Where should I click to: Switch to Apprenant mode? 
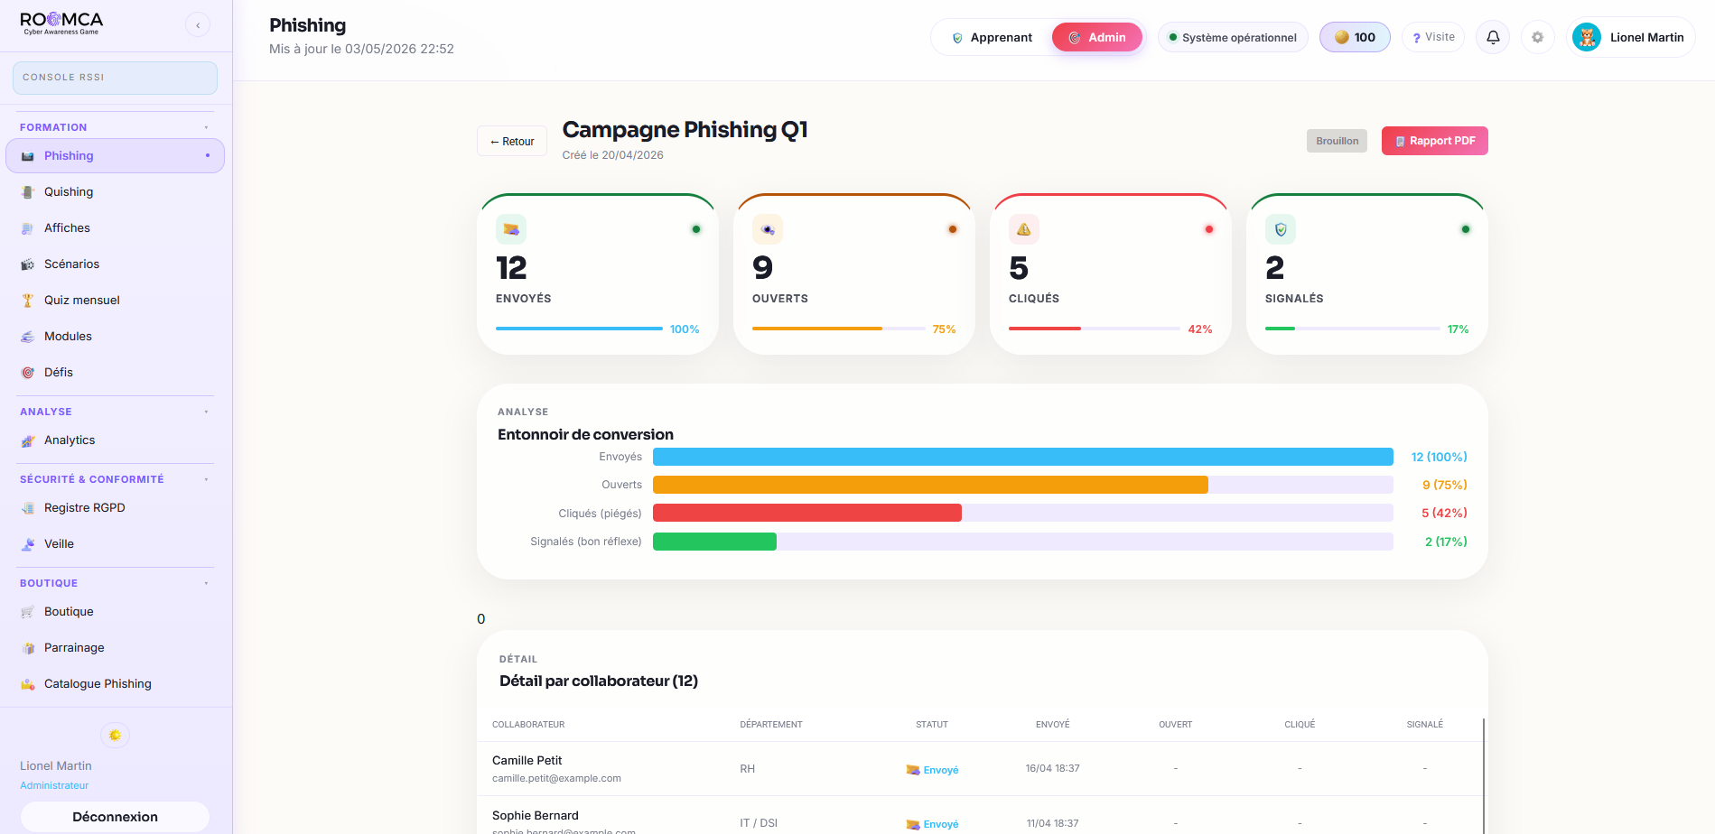coord(992,37)
